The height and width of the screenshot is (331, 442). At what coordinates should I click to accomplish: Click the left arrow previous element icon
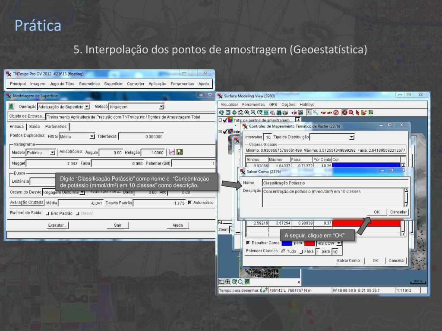323,112
